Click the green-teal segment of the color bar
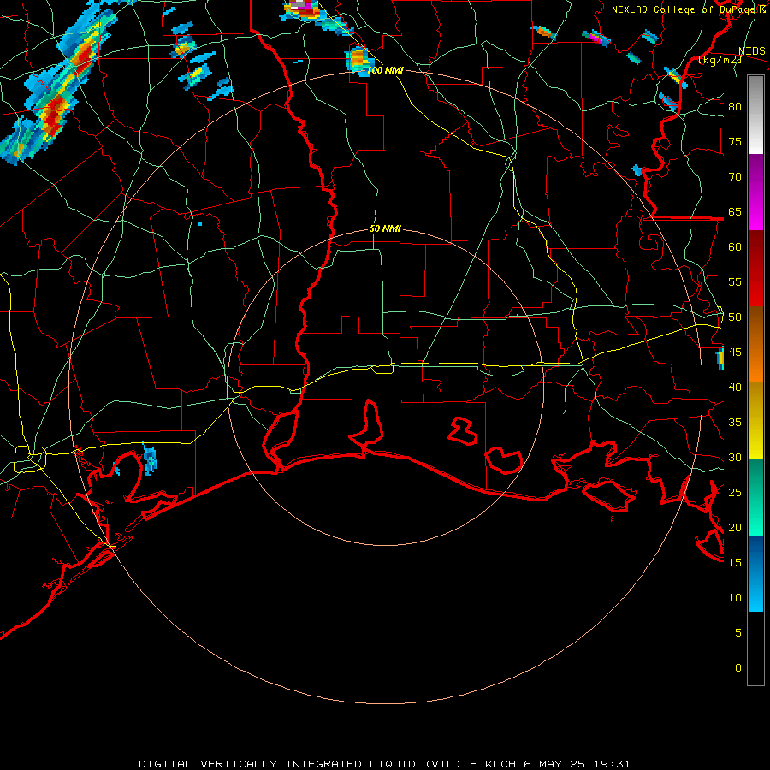This screenshot has height=770, width=770. point(755,497)
